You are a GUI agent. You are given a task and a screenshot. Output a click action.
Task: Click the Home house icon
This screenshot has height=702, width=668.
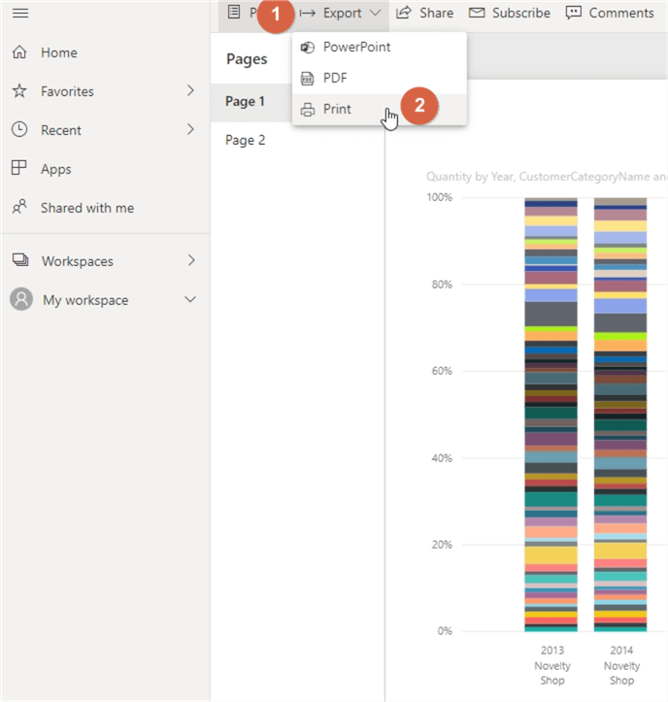coord(19,52)
